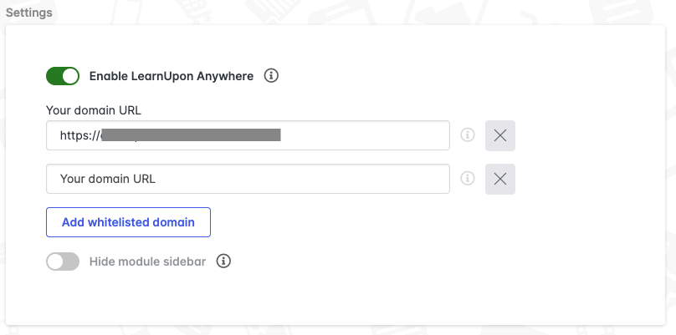Screen dimensions: 676x335
Task: Click the Settings heading
Action: pyautogui.click(x=28, y=13)
